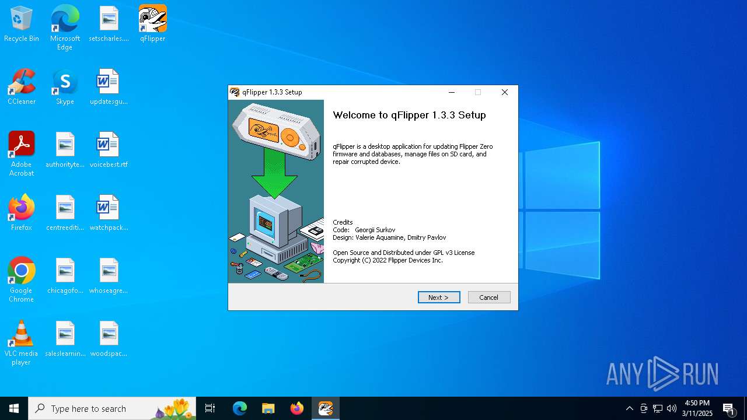Viewport: 747px width, 420px height.
Task: Close the qFlipper 1.3.3 Setup window
Action: [505, 92]
